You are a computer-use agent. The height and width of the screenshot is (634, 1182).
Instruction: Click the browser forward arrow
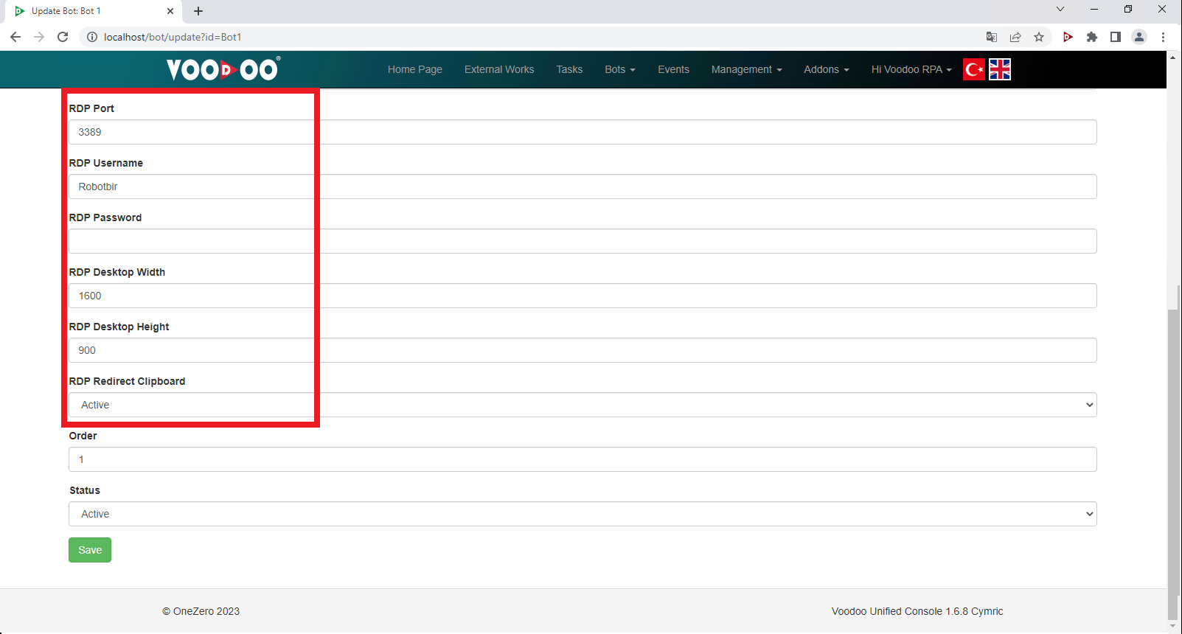pyautogui.click(x=39, y=37)
